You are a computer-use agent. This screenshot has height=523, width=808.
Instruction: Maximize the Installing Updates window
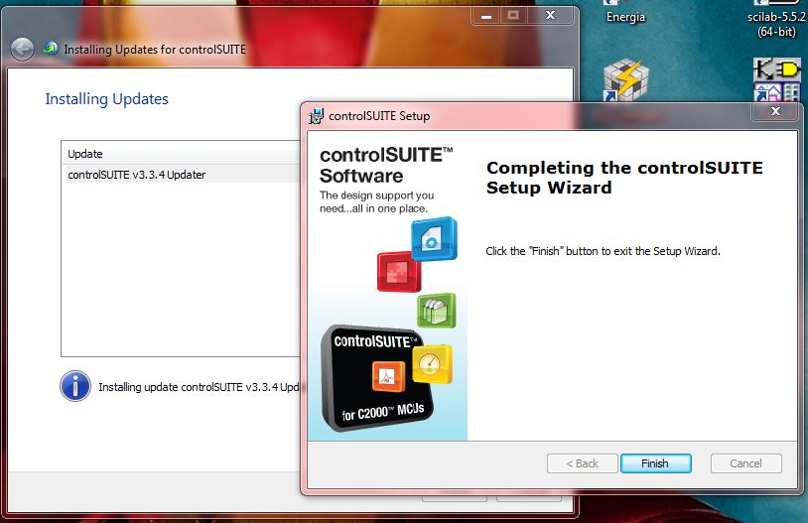[x=513, y=16]
